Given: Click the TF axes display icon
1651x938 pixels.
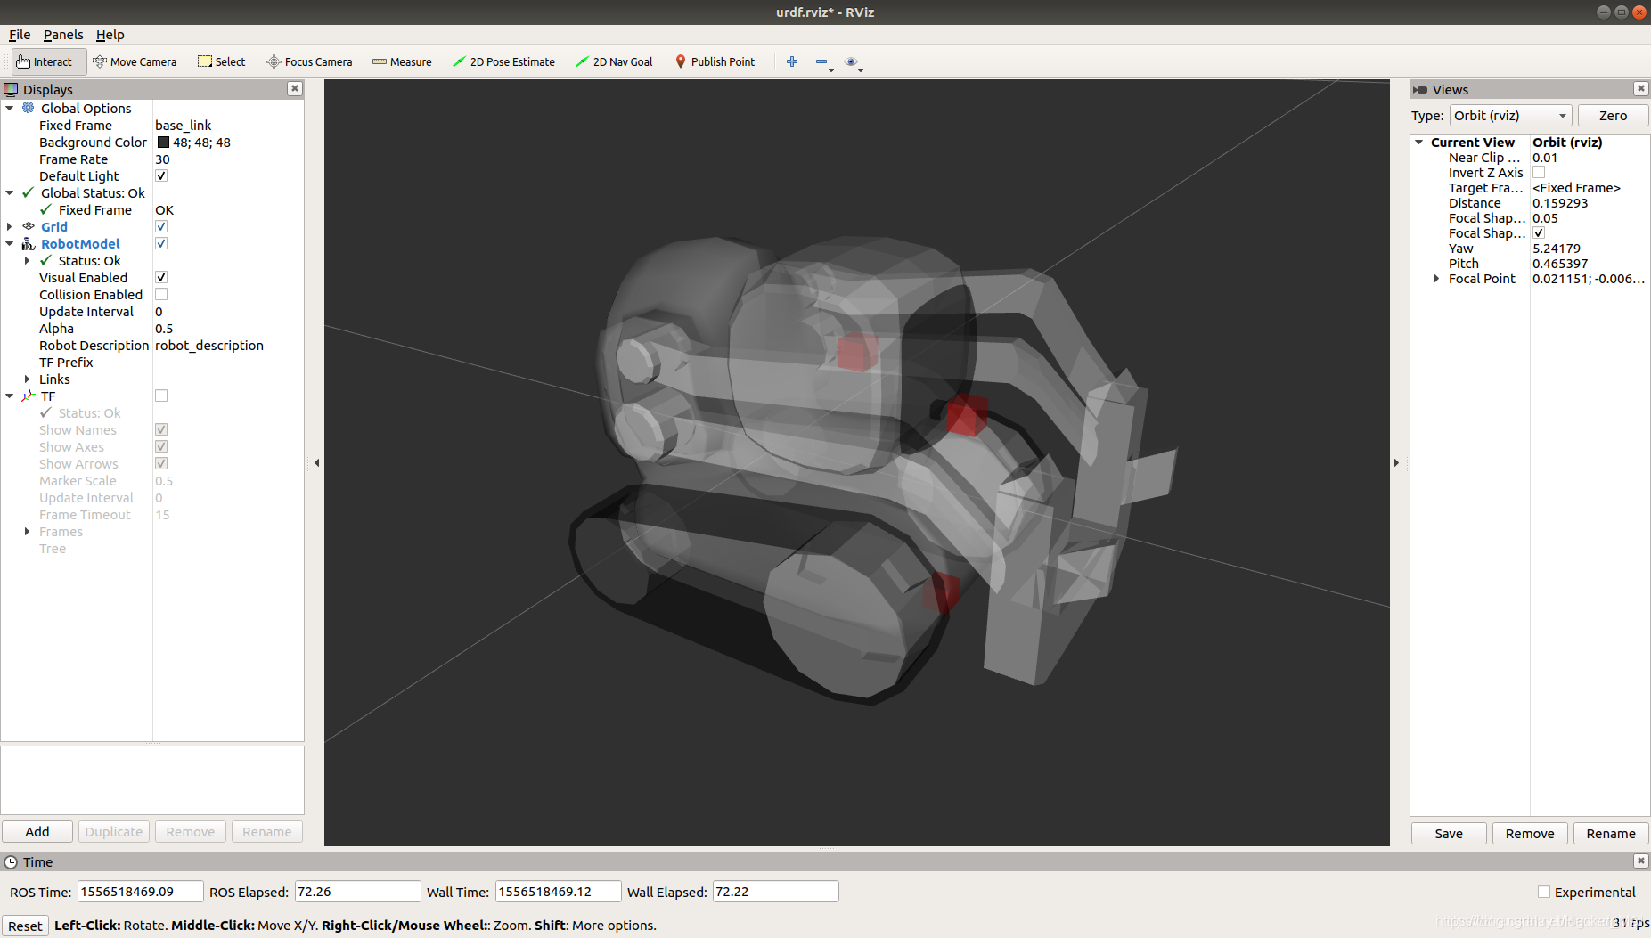Looking at the screenshot, I should 29,396.
